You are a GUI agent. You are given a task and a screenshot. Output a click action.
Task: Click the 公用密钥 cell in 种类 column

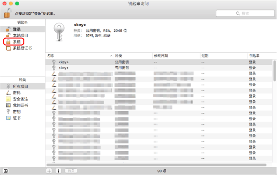tap(122, 62)
